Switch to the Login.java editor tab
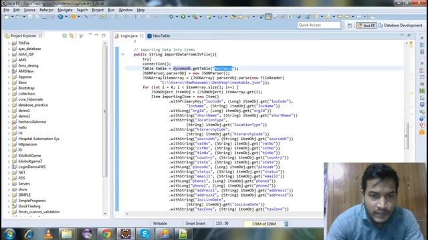The image size is (428, 240). (129, 36)
